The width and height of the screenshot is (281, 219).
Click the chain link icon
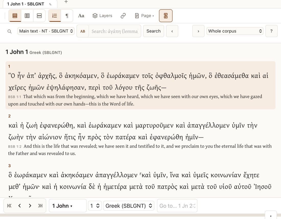(x=123, y=16)
